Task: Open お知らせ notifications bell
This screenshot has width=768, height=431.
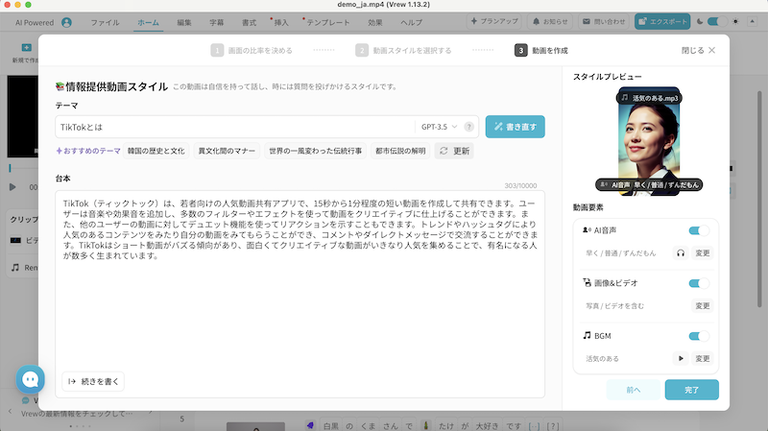Action: pos(550,21)
